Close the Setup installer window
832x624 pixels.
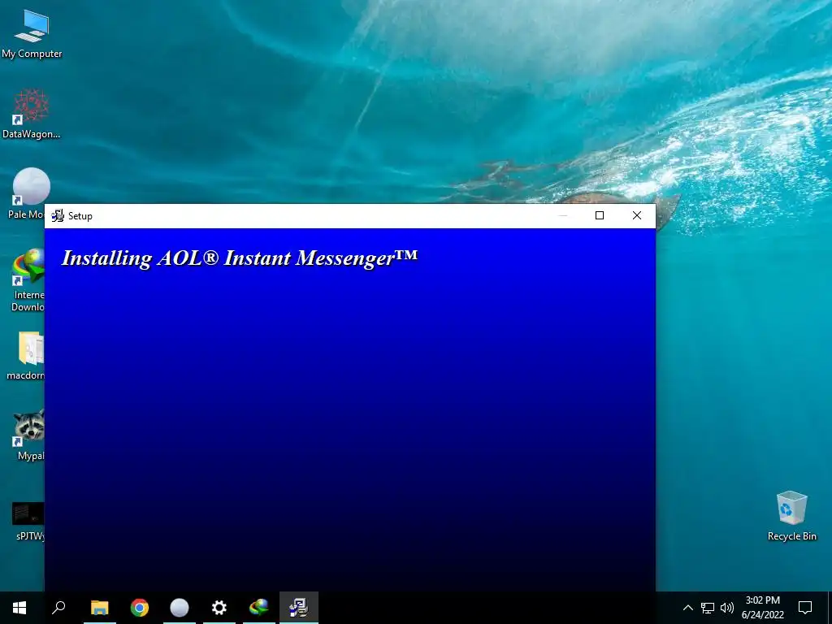[x=637, y=215]
